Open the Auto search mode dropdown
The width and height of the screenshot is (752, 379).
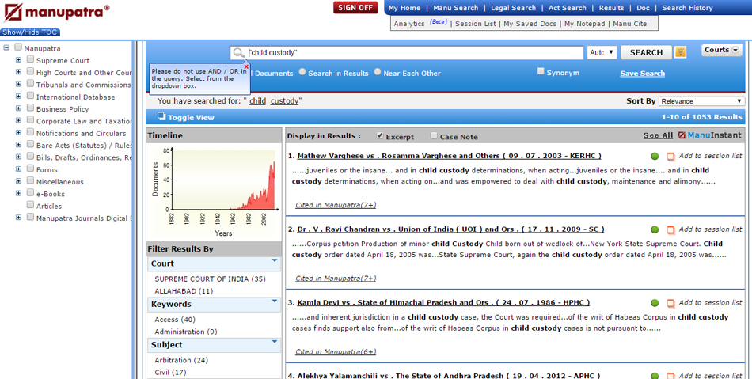pos(602,53)
